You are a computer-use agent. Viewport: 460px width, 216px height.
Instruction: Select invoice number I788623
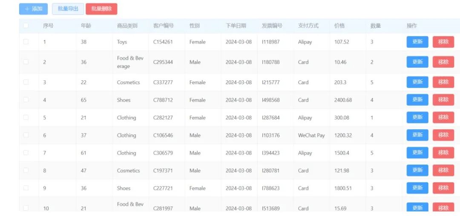(271, 188)
